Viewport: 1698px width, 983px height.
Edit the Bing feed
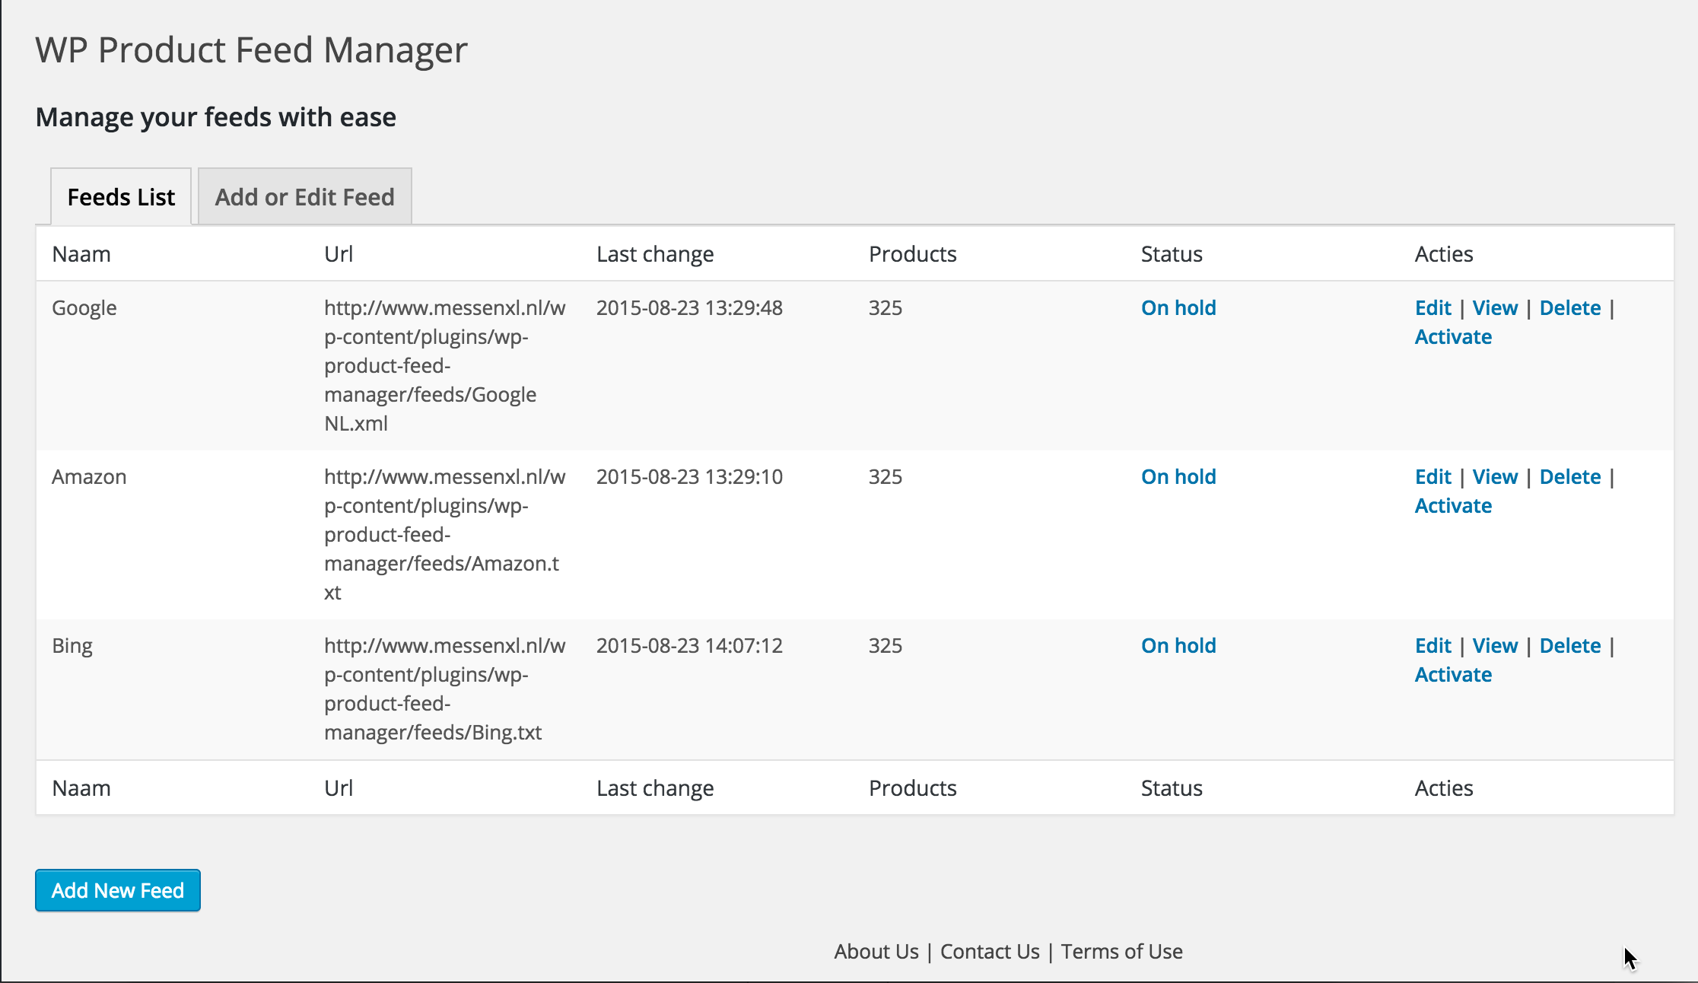1432,645
